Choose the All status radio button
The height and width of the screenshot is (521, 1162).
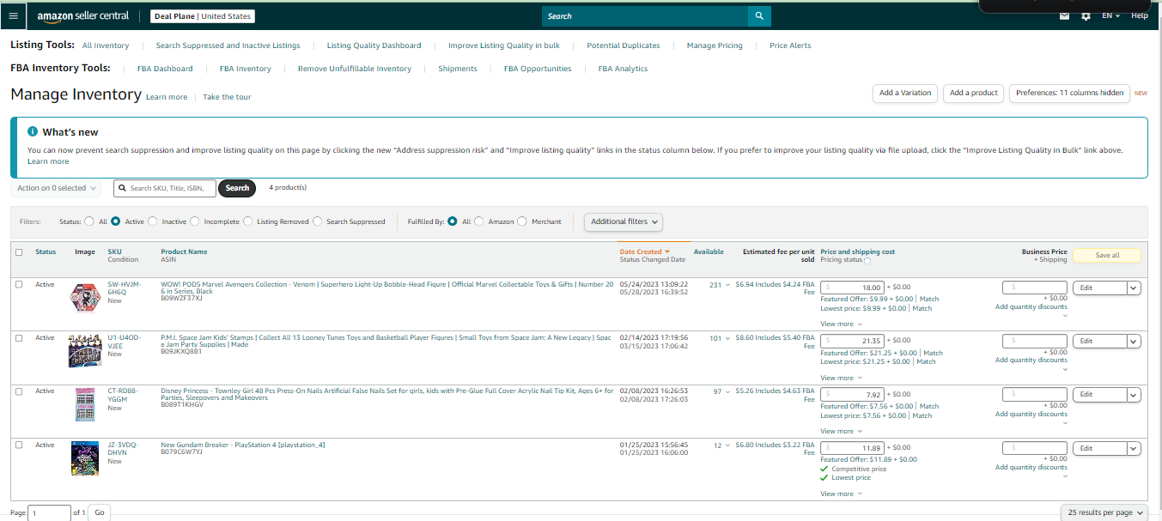click(89, 221)
